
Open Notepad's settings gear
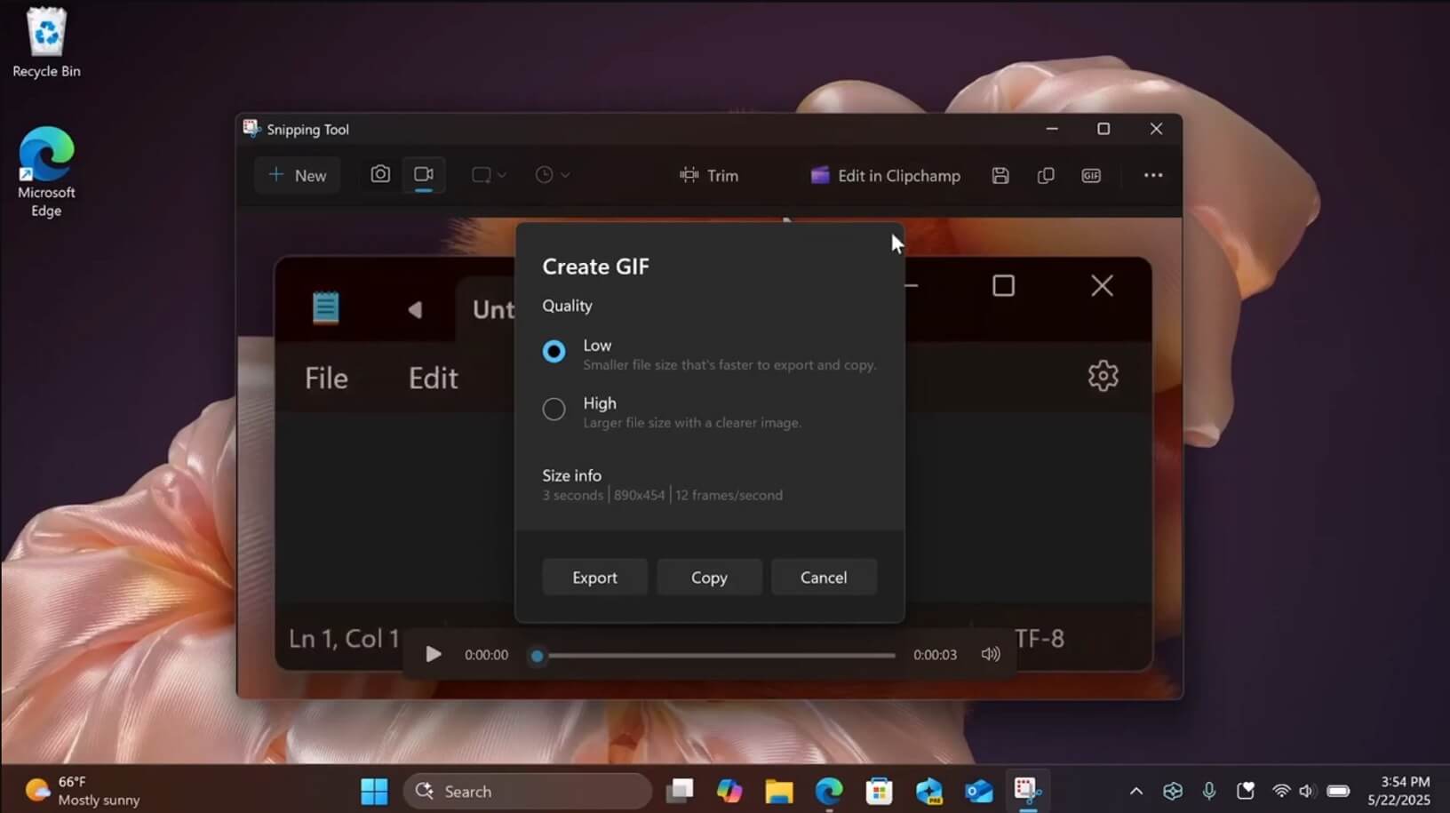click(1102, 375)
